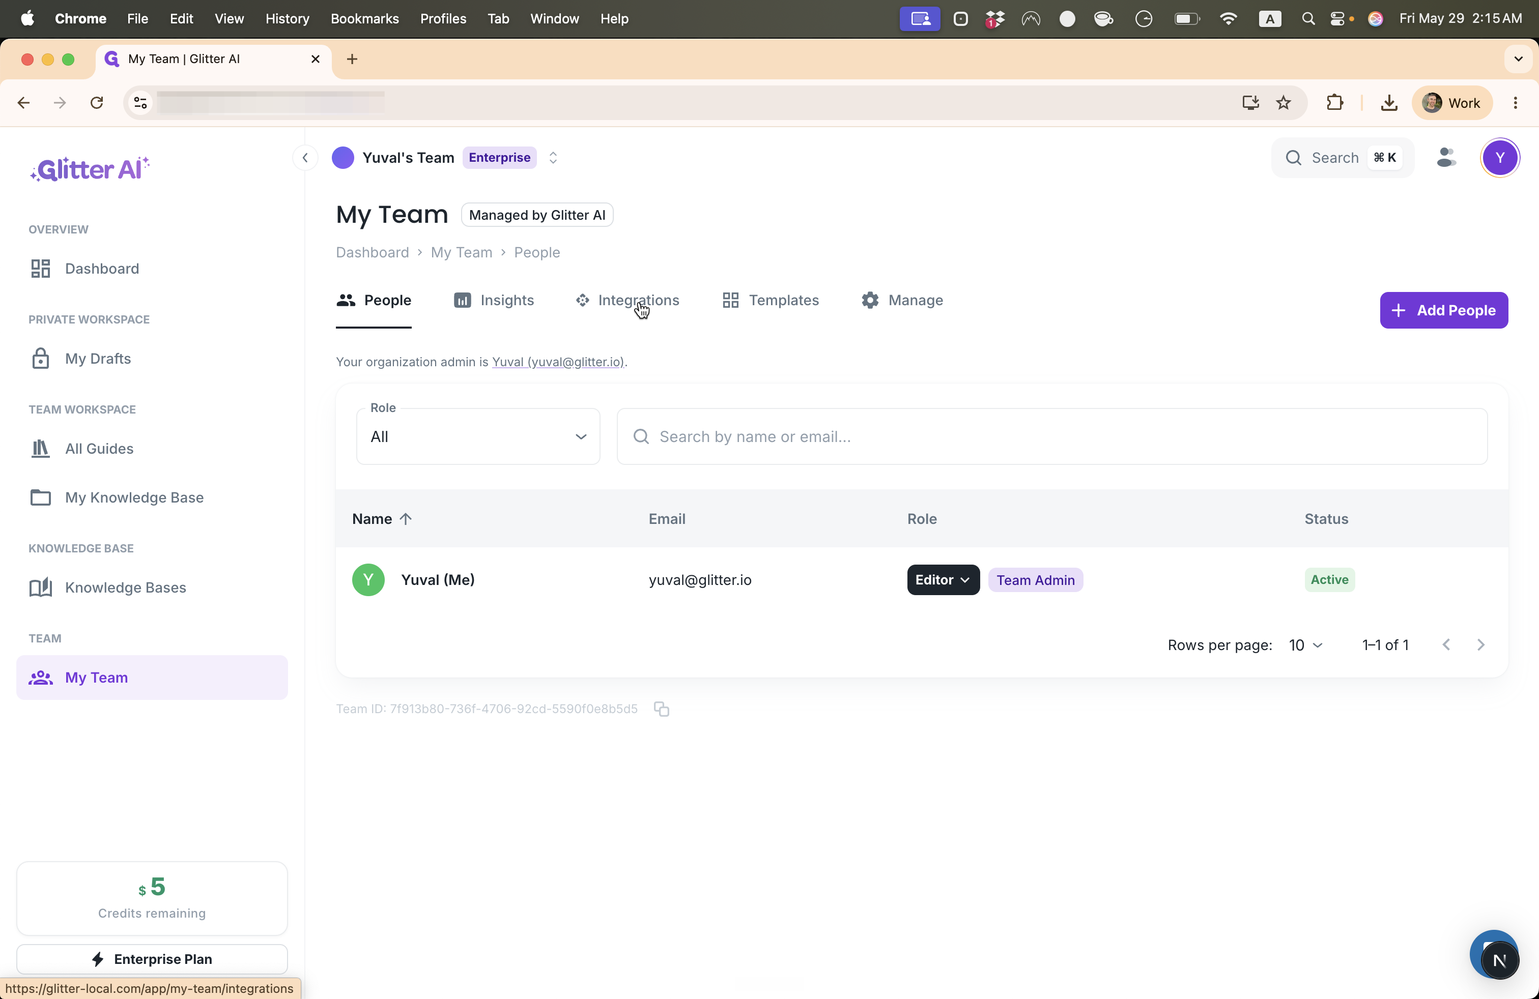The image size is (1539, 999).
Task: Change rows per page dropdown
Action: (x=1305, y=645)
